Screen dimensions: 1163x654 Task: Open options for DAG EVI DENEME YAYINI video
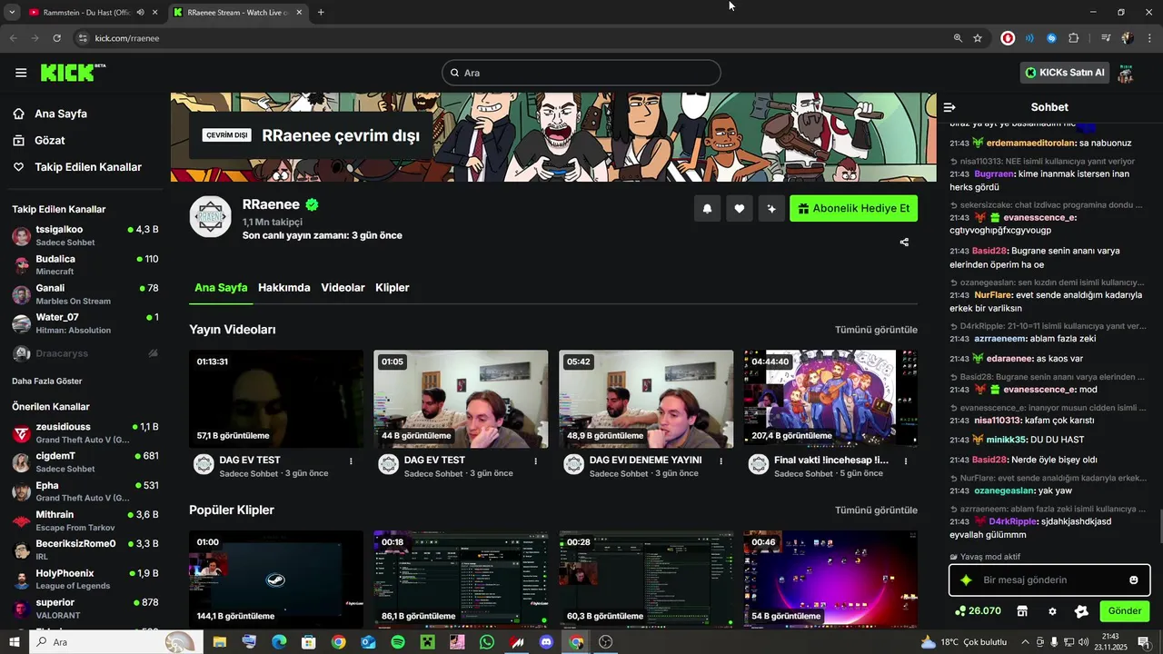(721, 461)
